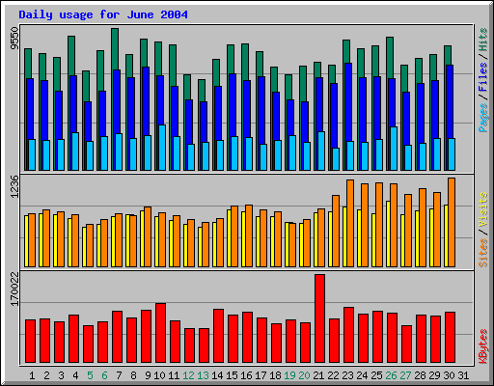Click the orange visits bar for day 16
Image resolution: width=494 pixels, height=386 pixels.
click(x=249, y=235)
